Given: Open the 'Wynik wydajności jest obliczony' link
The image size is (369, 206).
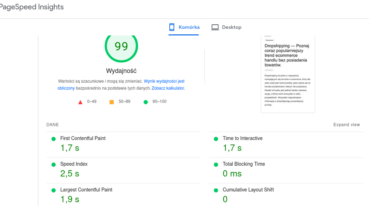Looking at the screenshot, I should 164,81.
